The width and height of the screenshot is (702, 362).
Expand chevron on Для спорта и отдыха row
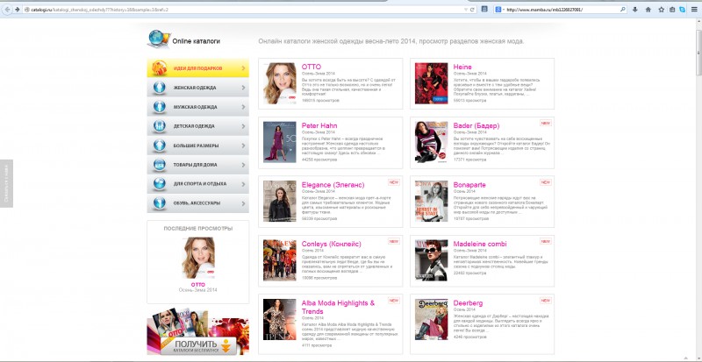(x=243, y=183)
